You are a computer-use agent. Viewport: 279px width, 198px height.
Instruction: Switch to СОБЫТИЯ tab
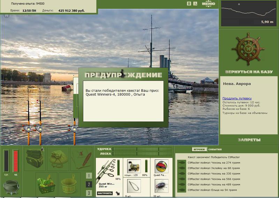[215, 150]
